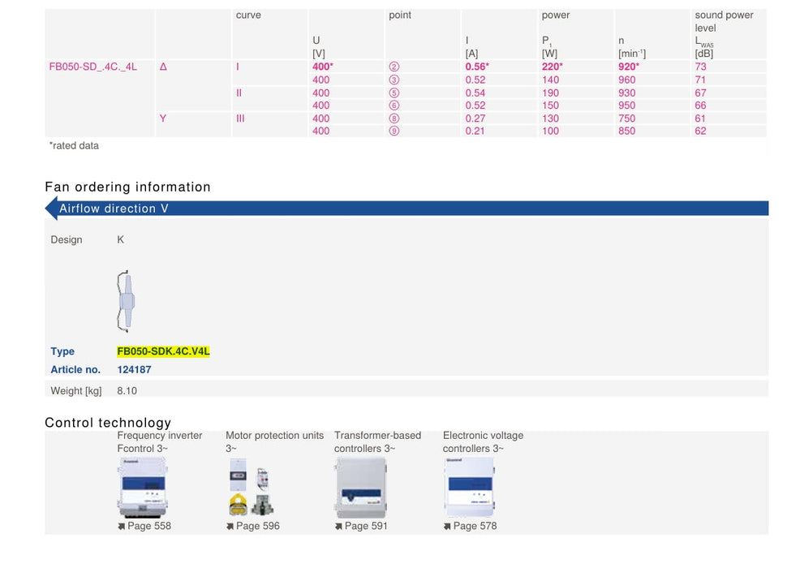This screenshot has height=568, width=787.
Task: Select the highlighted type FB050-SDK.4C.V4L
Action: tap(163, 351)
